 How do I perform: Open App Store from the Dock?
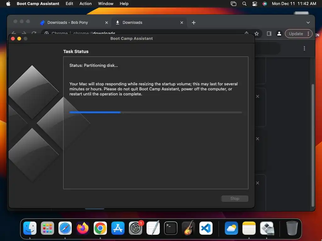point(118,228)
